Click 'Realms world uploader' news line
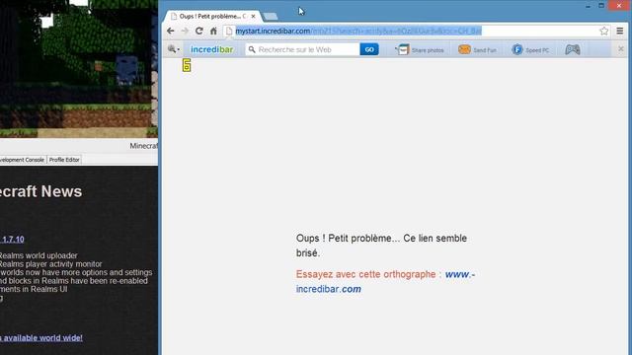This screenshot has width=632, height=355. 39,255
